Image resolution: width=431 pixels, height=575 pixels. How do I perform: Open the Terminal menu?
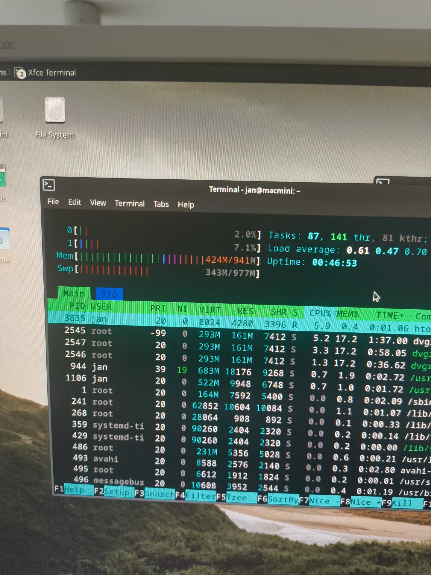point(130,204)
